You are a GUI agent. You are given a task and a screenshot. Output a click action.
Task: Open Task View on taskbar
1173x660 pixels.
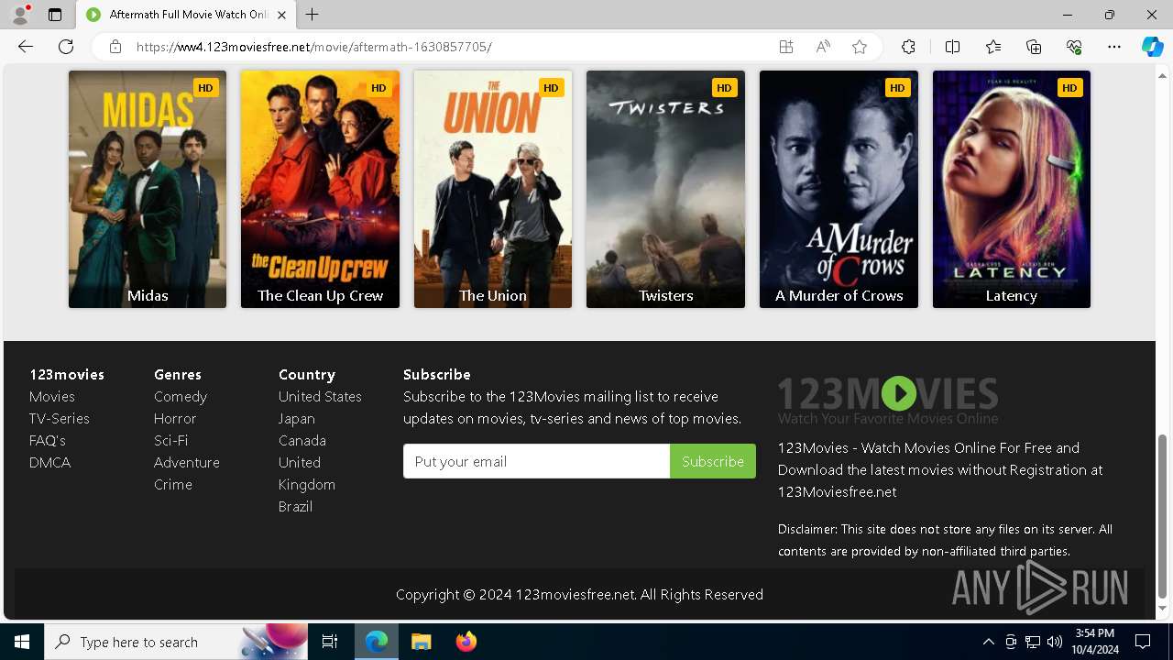[330, 642]
